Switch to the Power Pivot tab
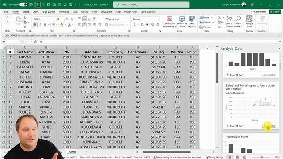The width and height of the screenshot is (283, 159). (131, 12)
